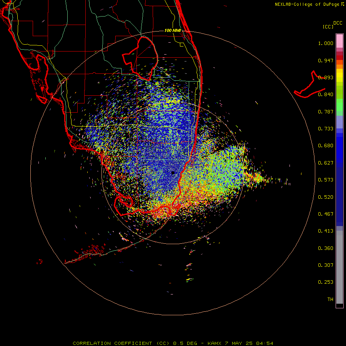Click the CORRELATION COEFFICIENT caption at the bottom
Screen dimensions: 346x346
click(x=173, y=343)
